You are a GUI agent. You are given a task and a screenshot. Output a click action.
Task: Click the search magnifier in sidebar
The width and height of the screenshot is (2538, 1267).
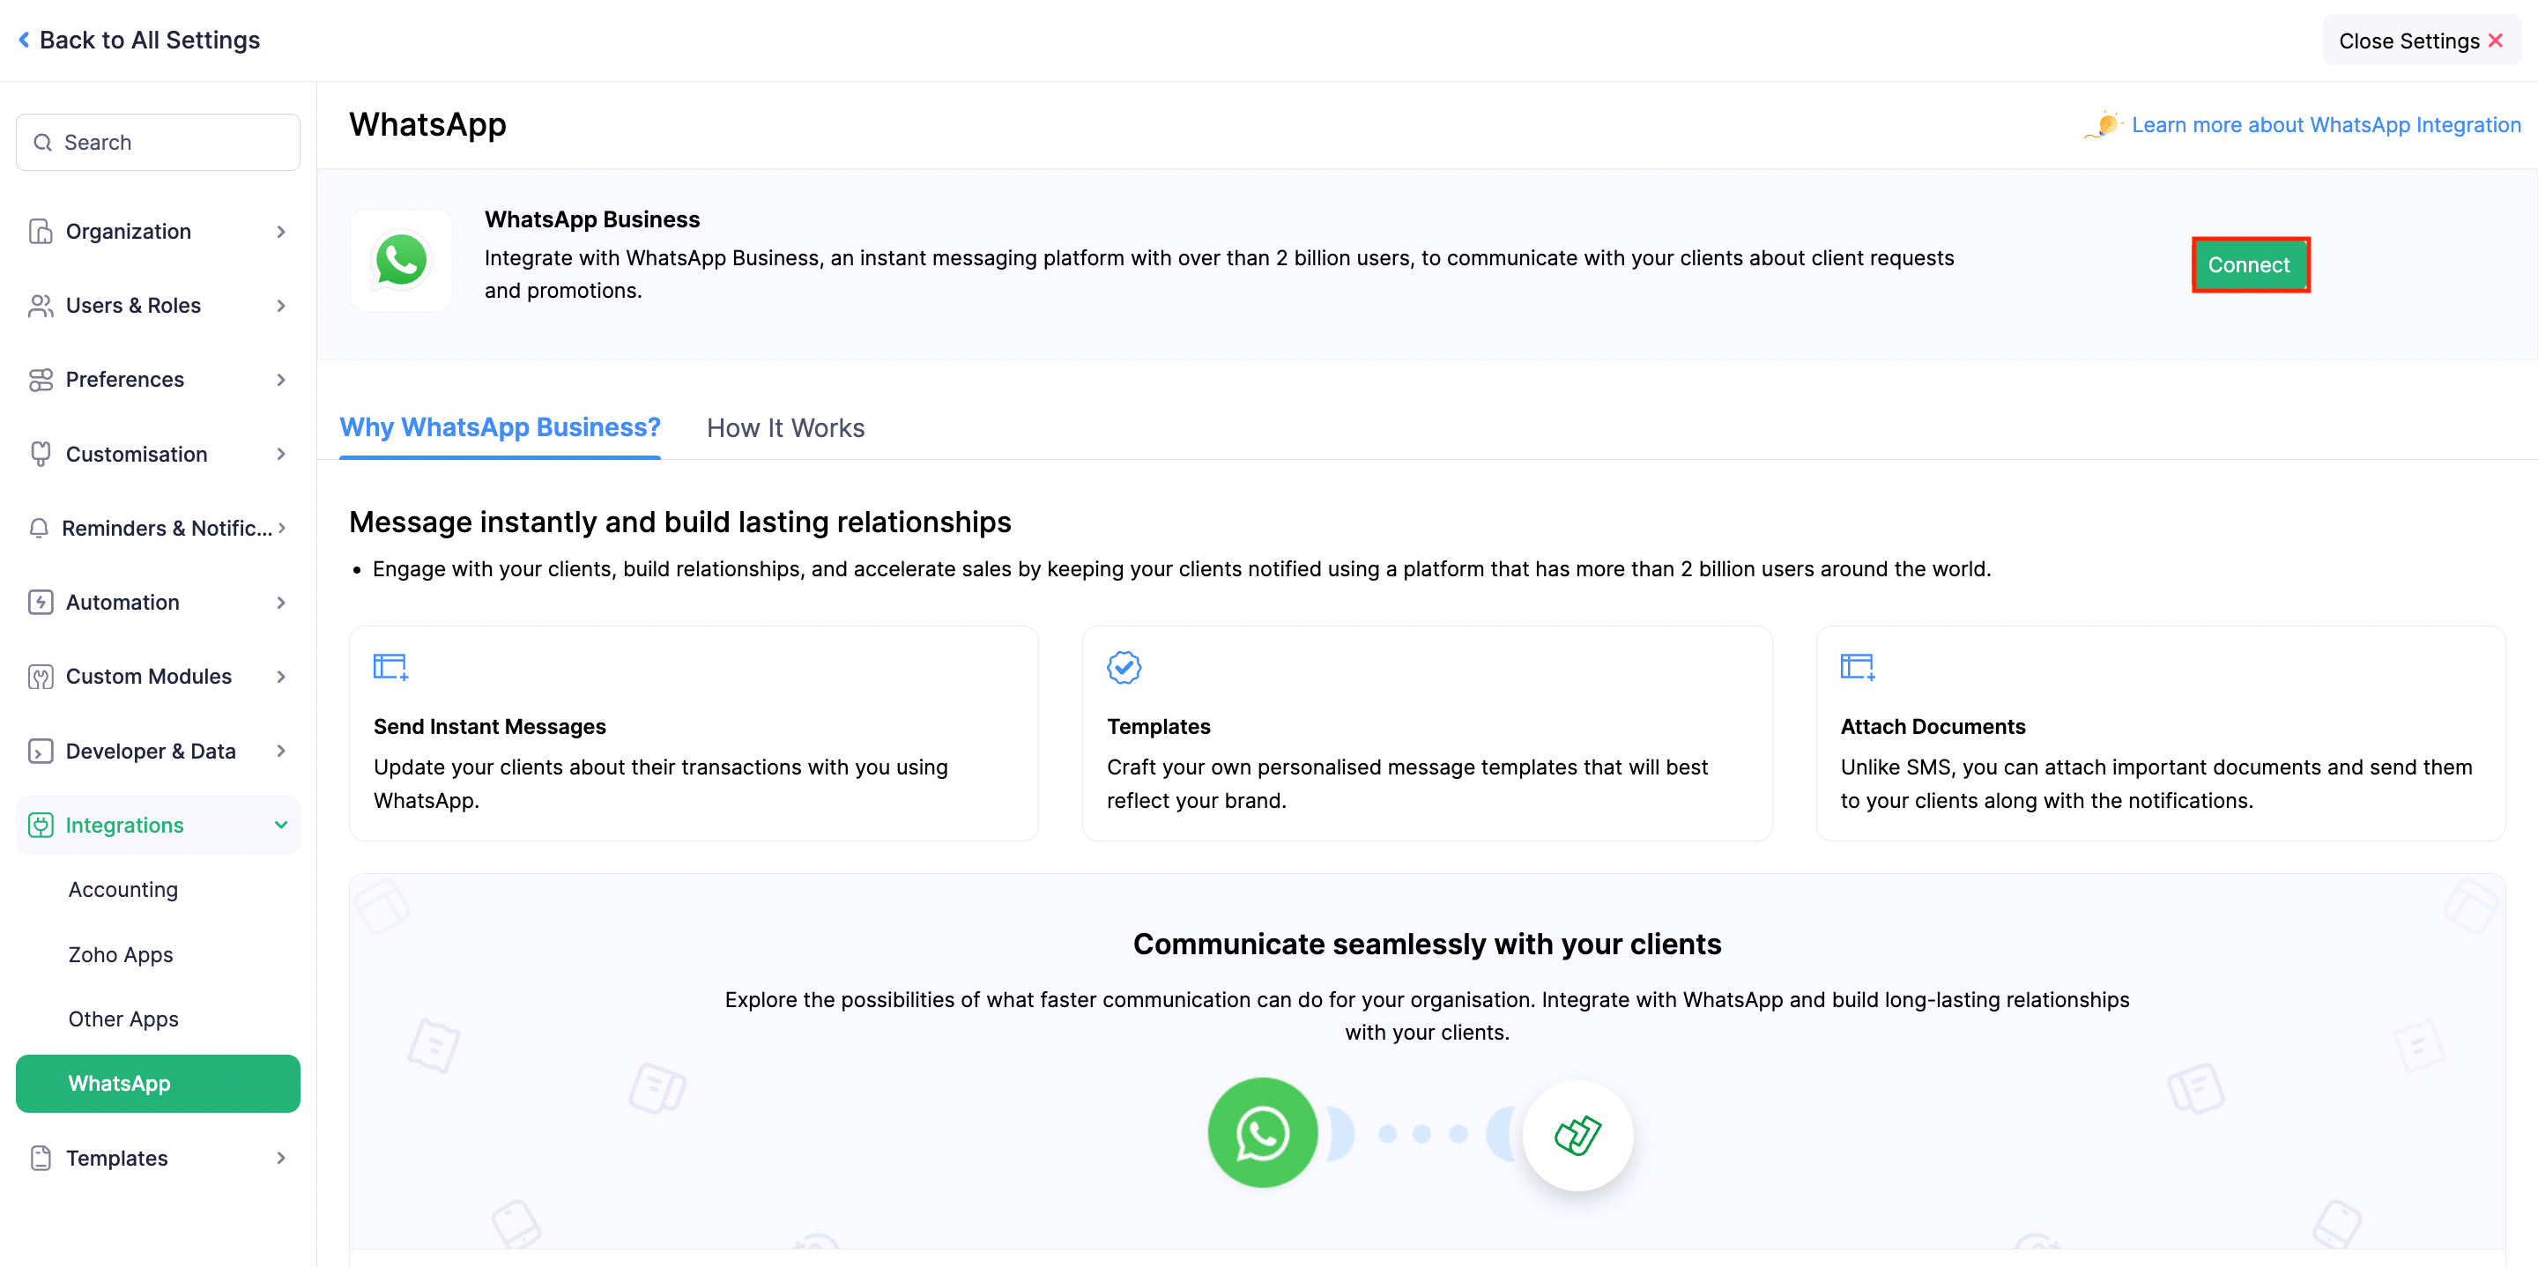(42, 142)
